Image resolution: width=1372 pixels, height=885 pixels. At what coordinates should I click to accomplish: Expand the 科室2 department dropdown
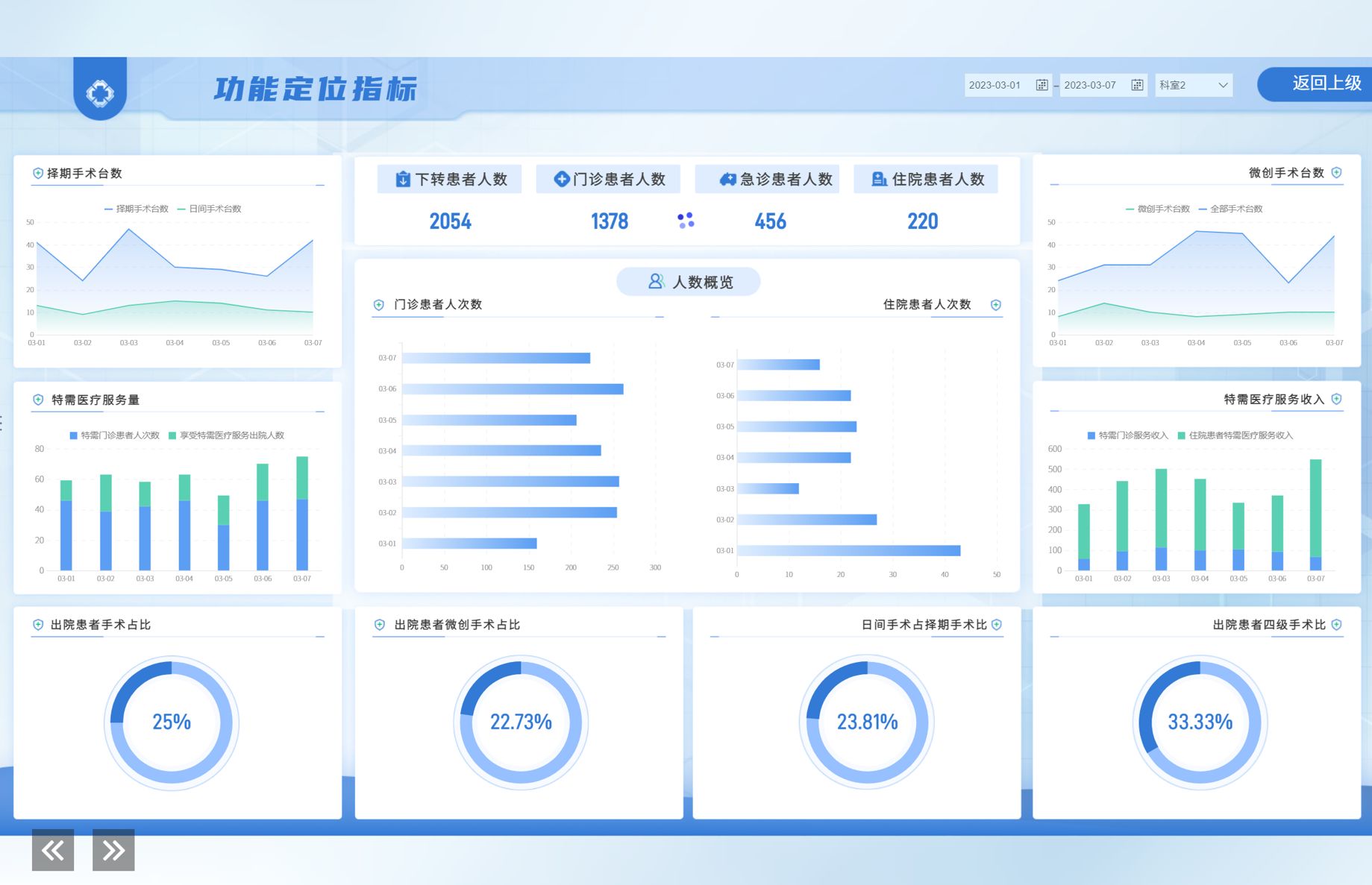coord(1194,85)
